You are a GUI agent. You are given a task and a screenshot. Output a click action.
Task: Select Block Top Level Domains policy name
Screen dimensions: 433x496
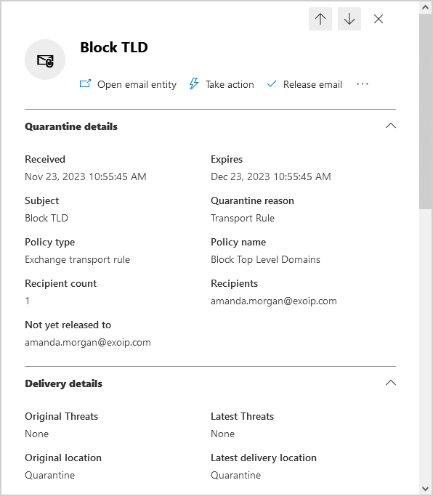pyautogui.click(x=266, y=260)
